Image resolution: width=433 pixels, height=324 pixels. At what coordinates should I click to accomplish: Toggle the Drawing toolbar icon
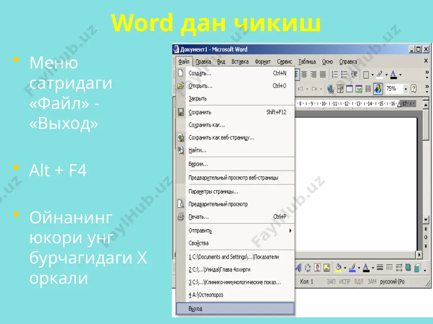378,89
